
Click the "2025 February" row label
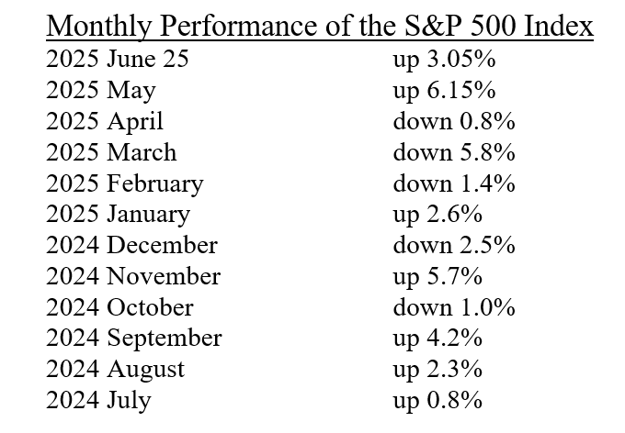point(124,183)
